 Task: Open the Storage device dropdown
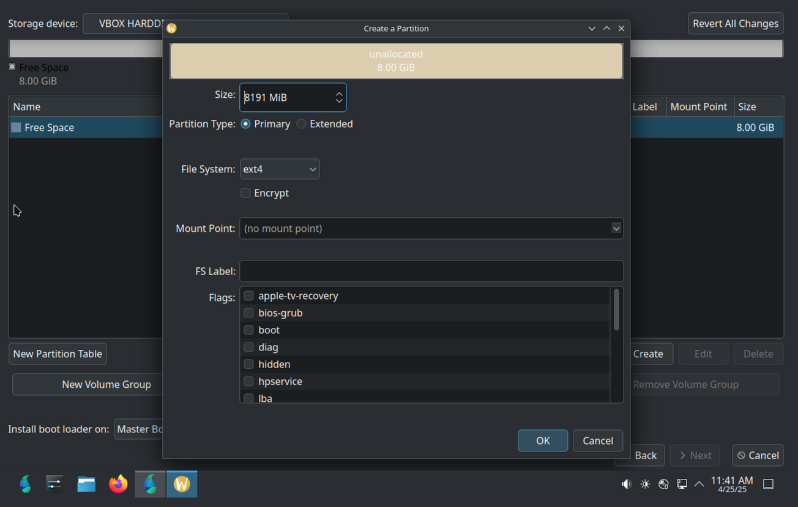point(185,24)
